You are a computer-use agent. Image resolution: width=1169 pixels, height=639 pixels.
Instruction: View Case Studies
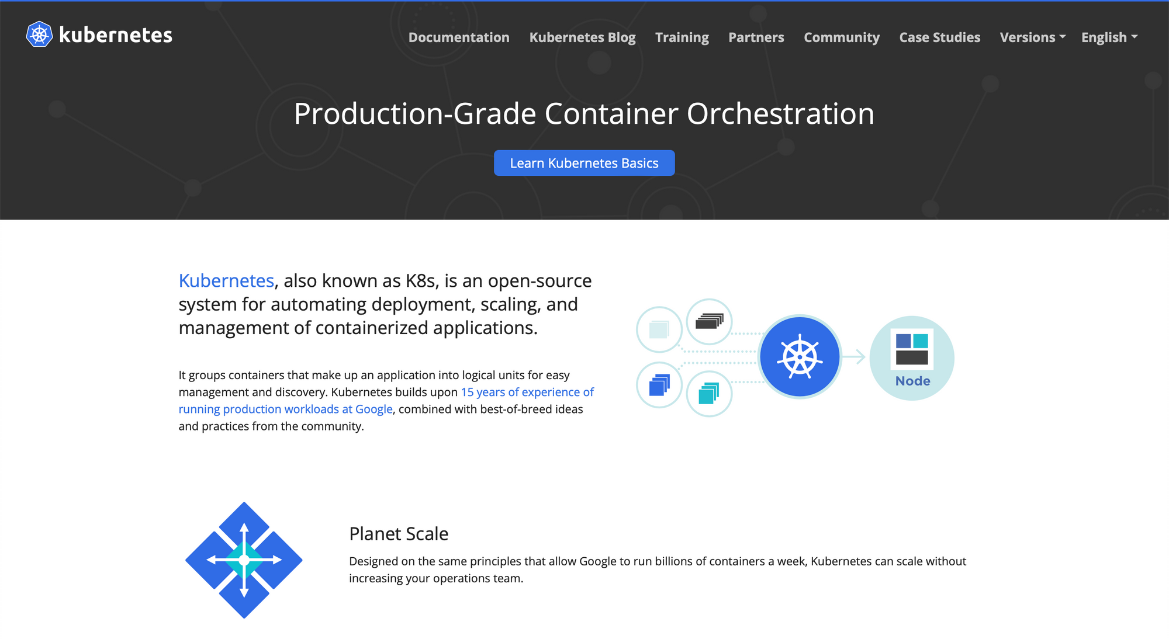(939, 37)
